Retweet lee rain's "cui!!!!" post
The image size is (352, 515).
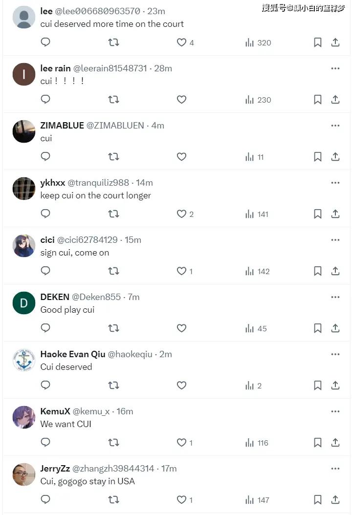[x=113, y=100]
